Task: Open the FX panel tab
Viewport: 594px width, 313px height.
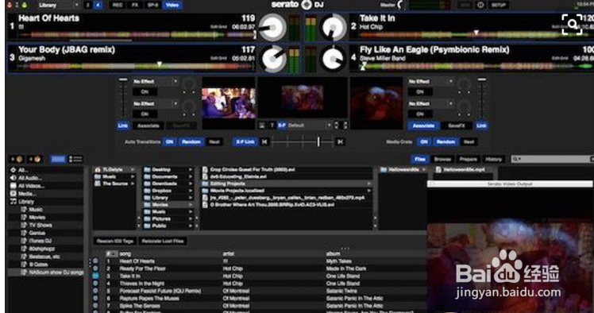Action: click(135, 5)
